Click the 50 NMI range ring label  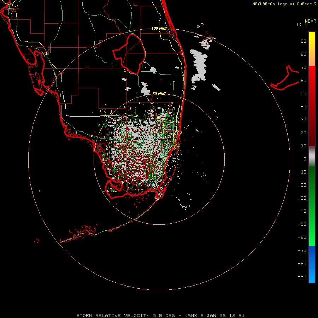pos(159,94)
